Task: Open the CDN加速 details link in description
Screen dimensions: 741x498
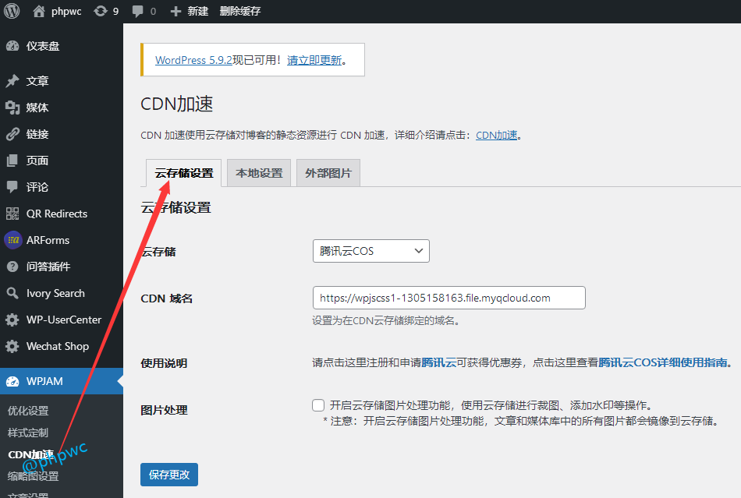Action: click(497, 136)
